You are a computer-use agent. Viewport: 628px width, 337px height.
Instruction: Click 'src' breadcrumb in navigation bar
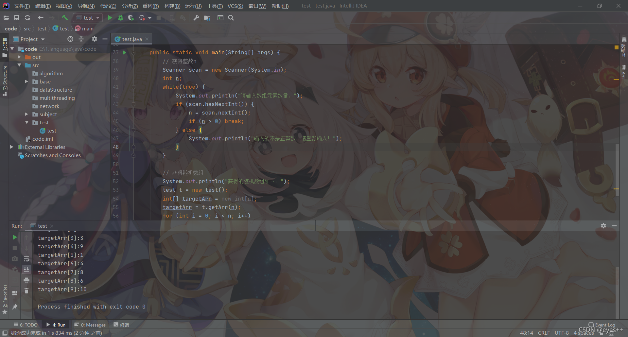27,28
